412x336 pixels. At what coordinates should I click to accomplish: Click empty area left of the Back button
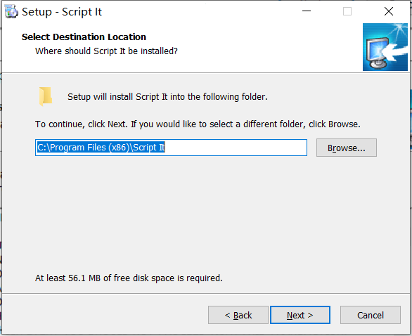[105, 315]
